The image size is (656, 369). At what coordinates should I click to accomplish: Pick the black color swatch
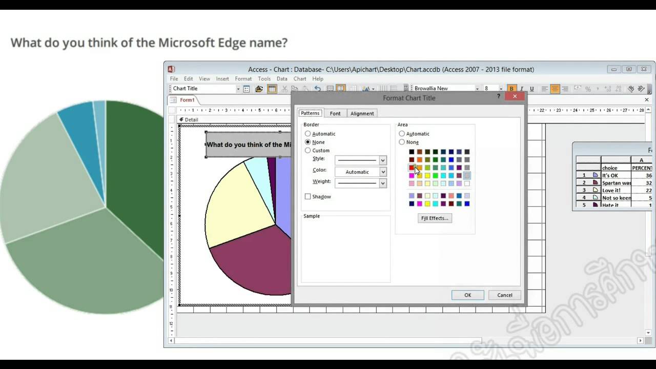click(412, 152)
